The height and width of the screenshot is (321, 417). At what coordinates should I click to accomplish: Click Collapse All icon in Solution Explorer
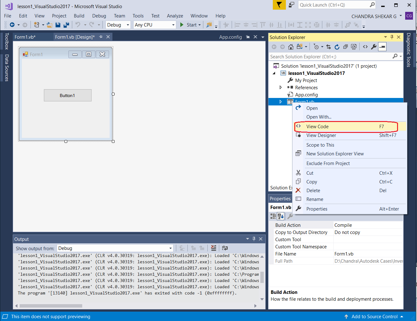(x=345, y=47)
